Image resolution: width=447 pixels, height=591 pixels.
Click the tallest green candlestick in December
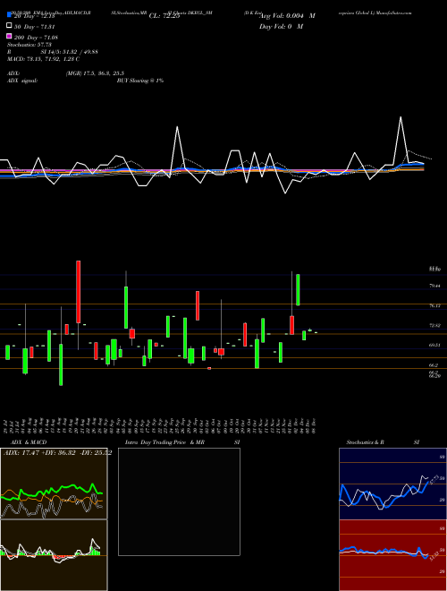[x=298, y=289]
